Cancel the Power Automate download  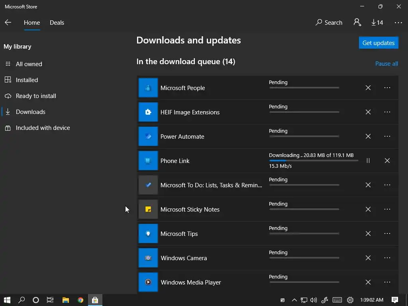tap(368, 136)
